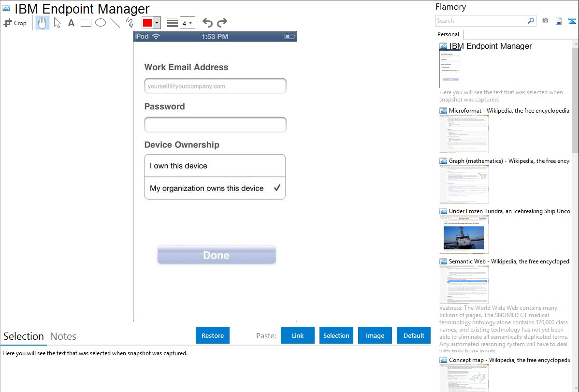579x392 pixels.
Task: Undo the last annotation
Action: [207, 23]
